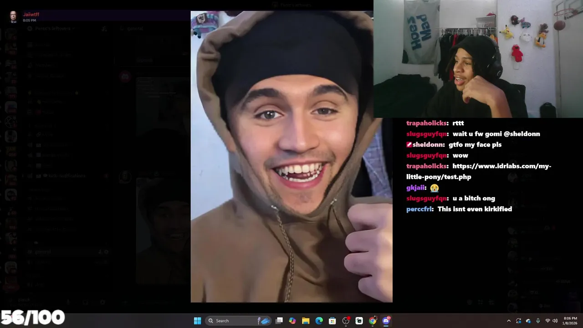Click 'u a bitch ong' chat message
This screenshot has height=328, width=583.
[474, 199]
